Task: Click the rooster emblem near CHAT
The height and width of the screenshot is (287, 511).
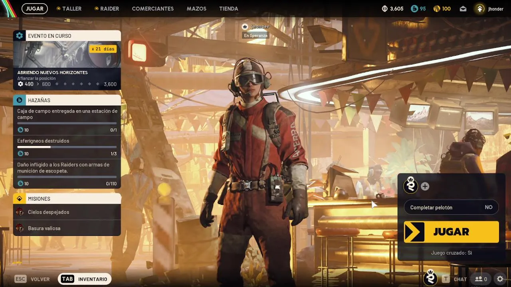Action: tap(430, 277)
